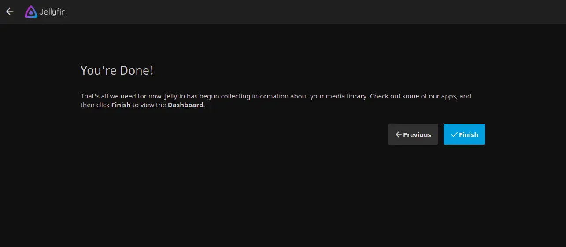Click the bold word "Dashboard" in the text
This screenshot has width=566, height=247.
point(185,105)
